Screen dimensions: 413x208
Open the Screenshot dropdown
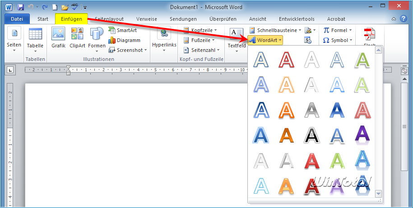(x=146, y=50)
